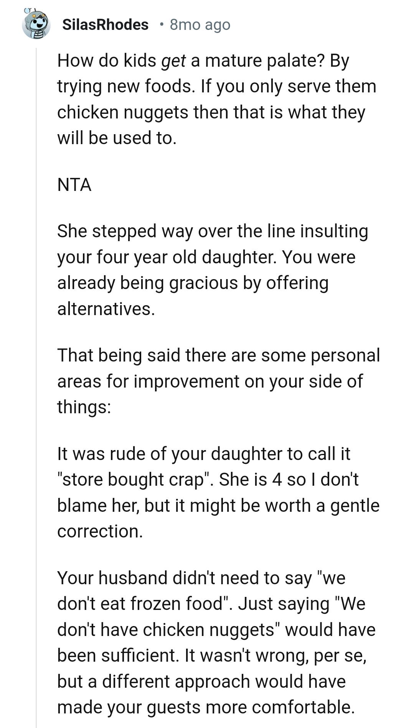Open SilasRhodes' Snoo avatar icon
The width and height of the screenshot is (414, 728).
pos(36,24)
